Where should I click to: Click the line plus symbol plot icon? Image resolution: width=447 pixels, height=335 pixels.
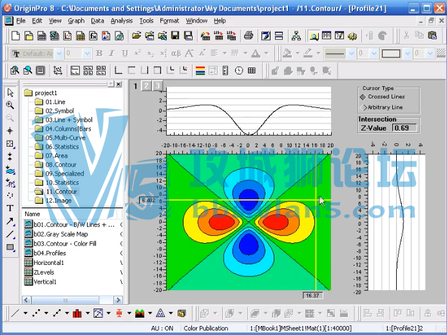click(x=57, y=313)
